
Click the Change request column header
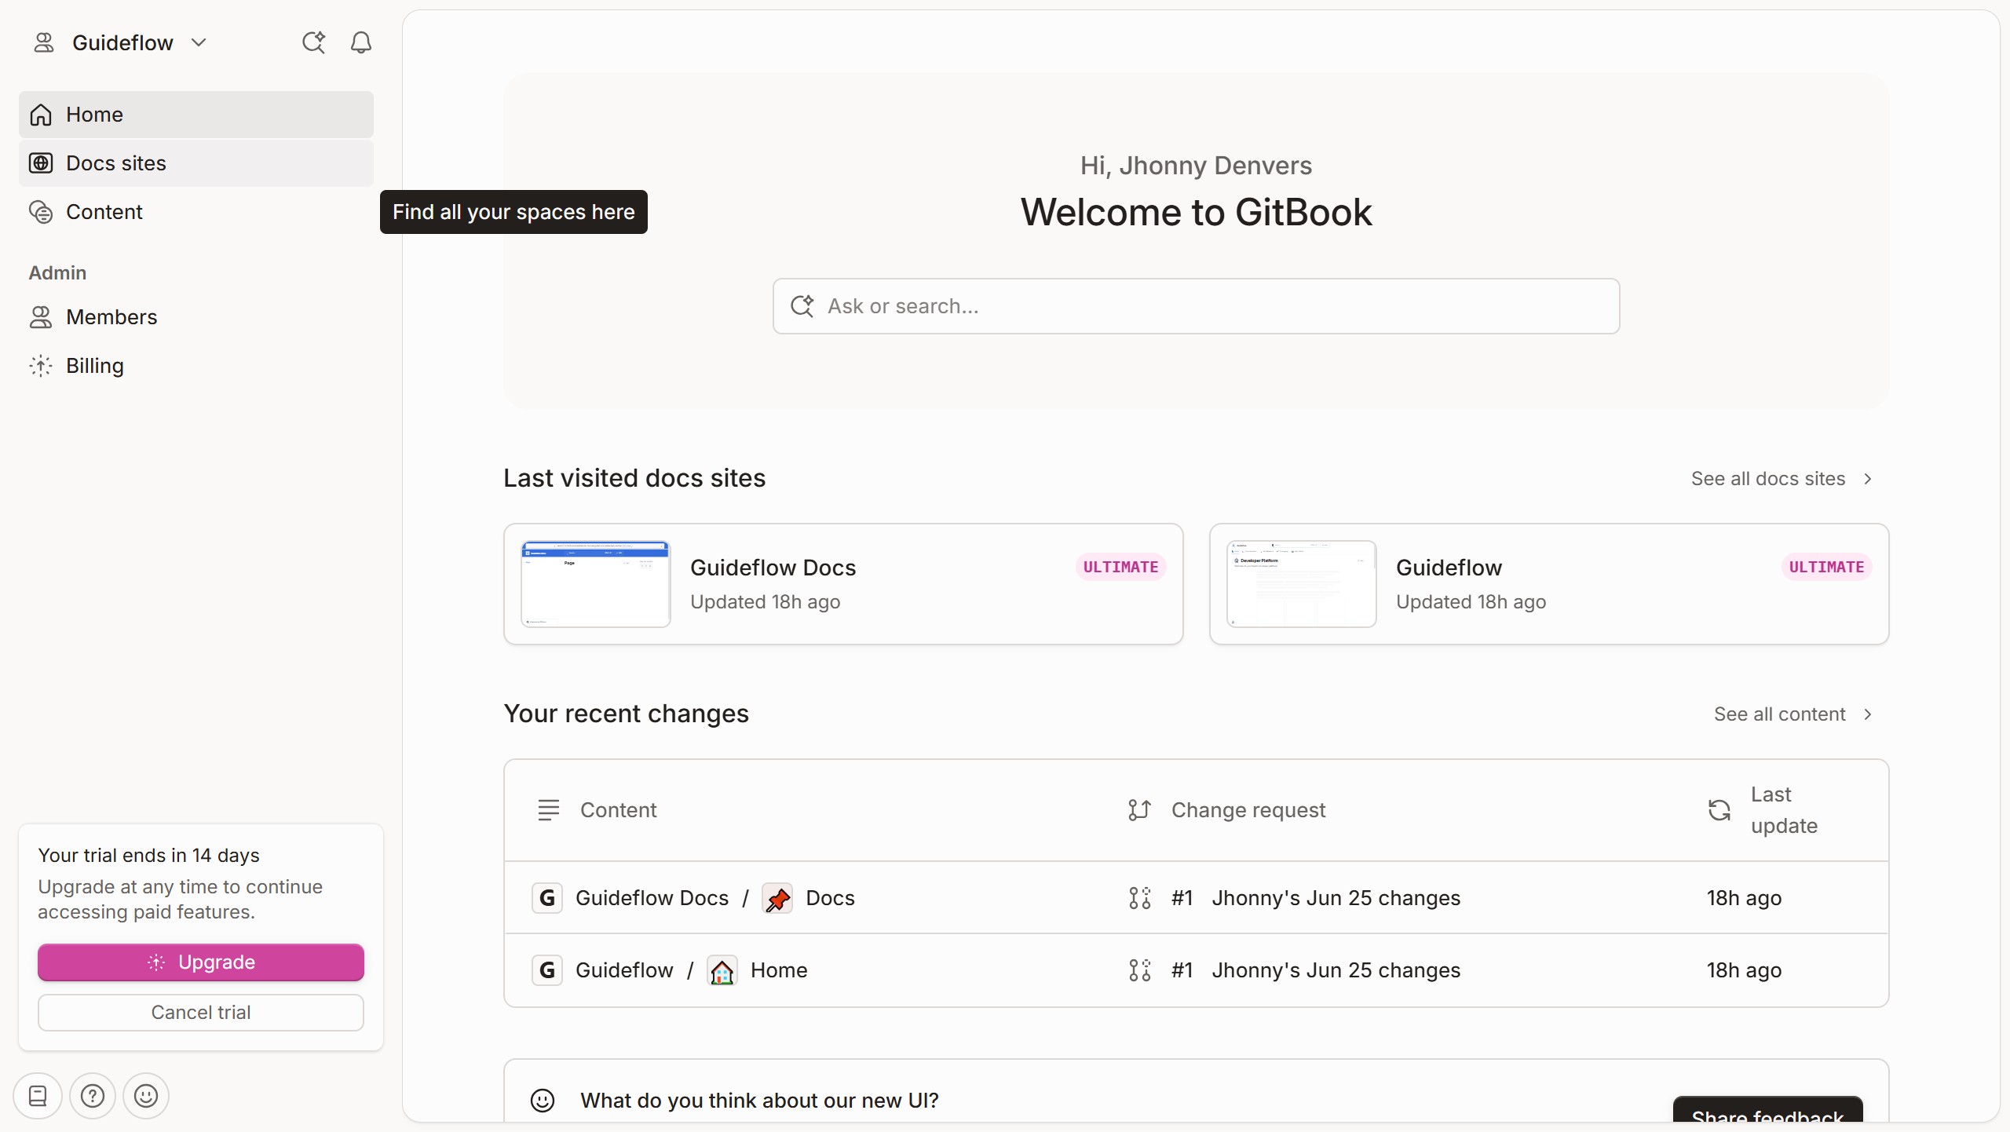(x=1248, y=810)
